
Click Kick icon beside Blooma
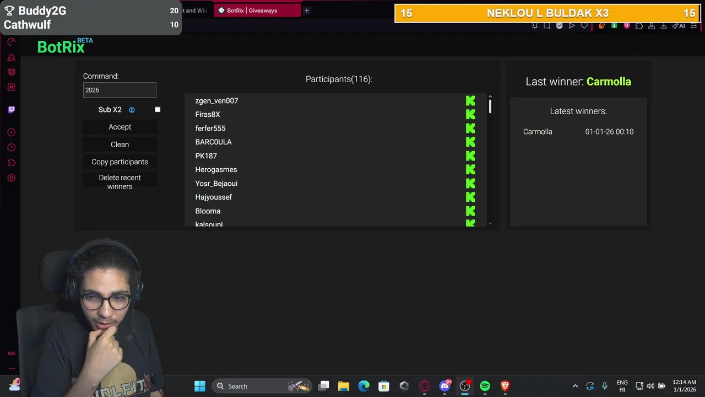pyautogui.click(x=470, y=211)
